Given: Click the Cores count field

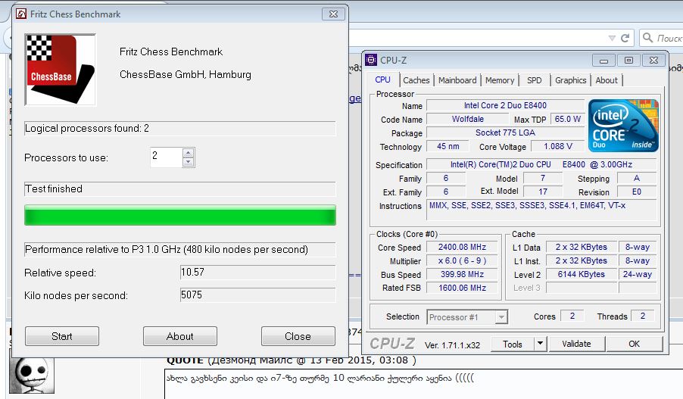Looking at the screenshot, I should (x=572, y=316).
